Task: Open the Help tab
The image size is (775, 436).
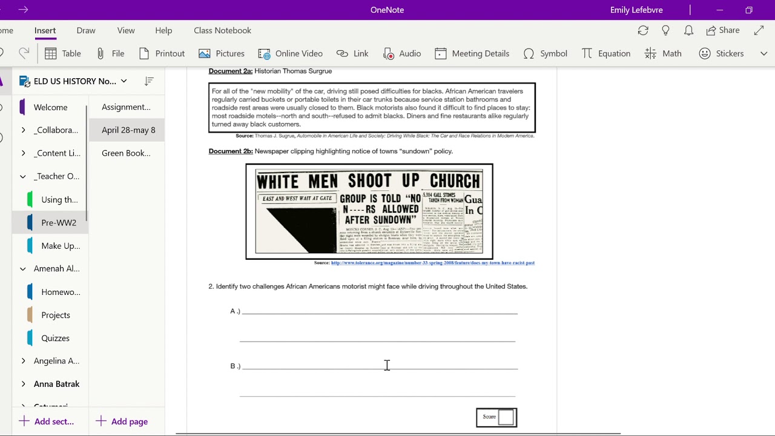Action: (163, 30)
